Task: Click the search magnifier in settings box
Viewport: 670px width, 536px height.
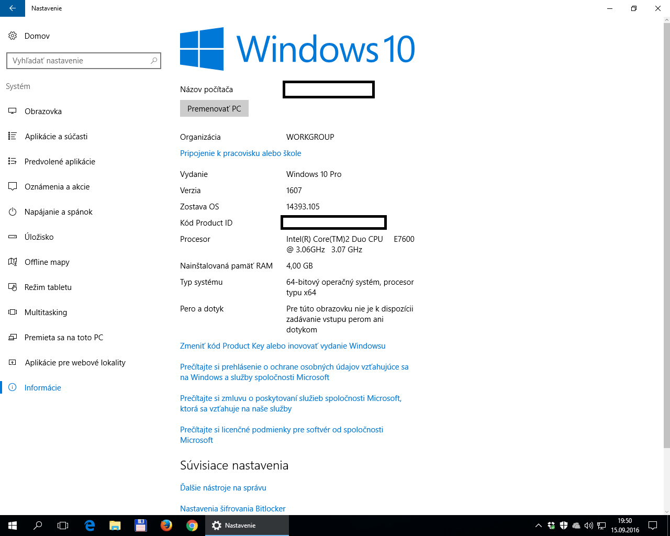Action: click(x=154, y=61)
